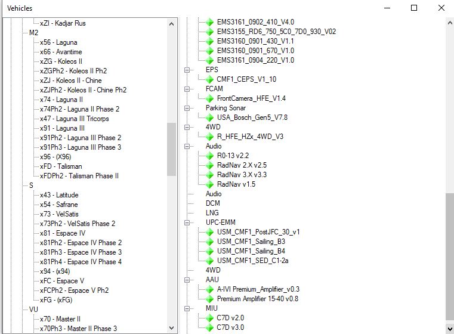The height and width of the screenshot is (334, 454).
Task: Select x91Ph2 - Laguna III Phase 2
Action: (81, 138)
